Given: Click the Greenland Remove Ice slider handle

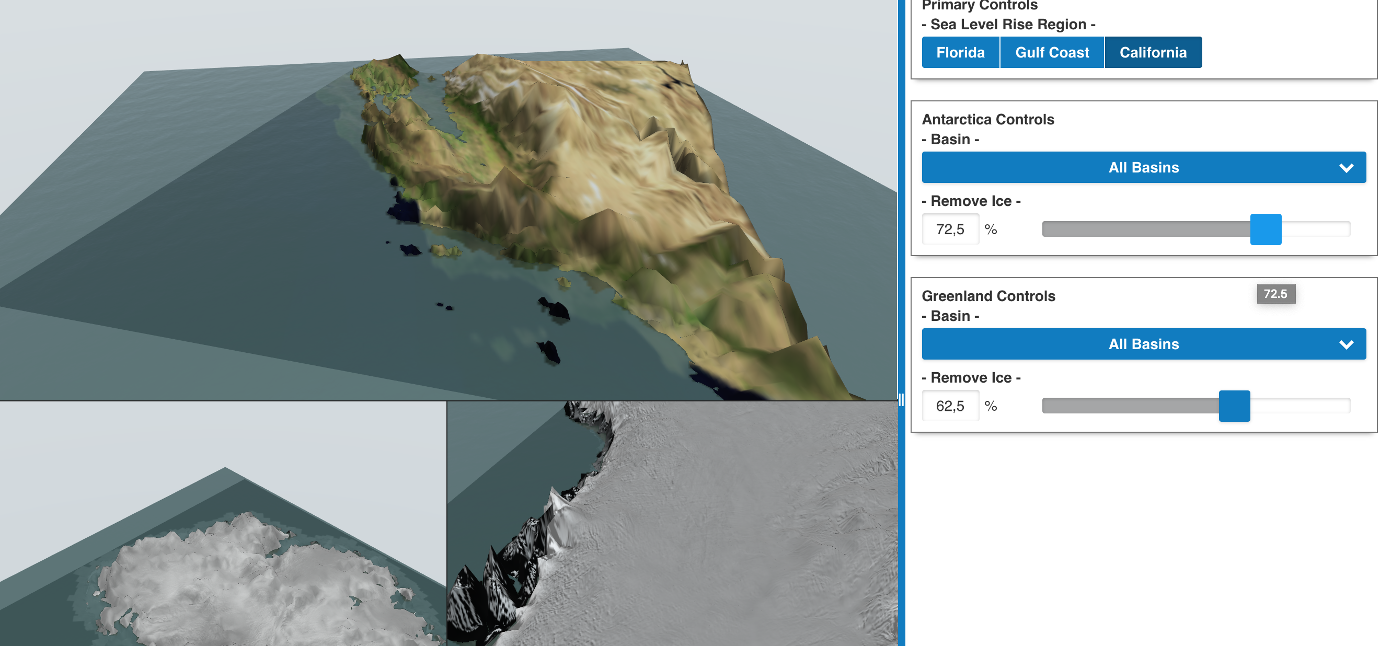Looking at the screenshot, I should click(1234, 406).
